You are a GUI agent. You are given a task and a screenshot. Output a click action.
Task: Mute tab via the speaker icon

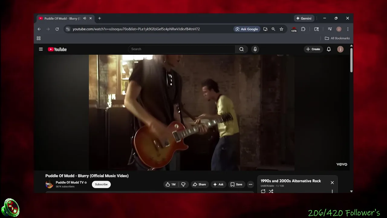[85, 18]
